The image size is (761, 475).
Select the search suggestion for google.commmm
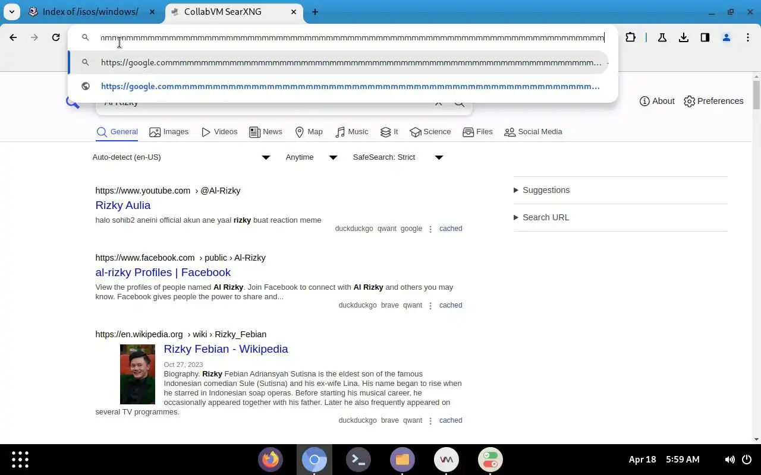click(x=339, y=62)
